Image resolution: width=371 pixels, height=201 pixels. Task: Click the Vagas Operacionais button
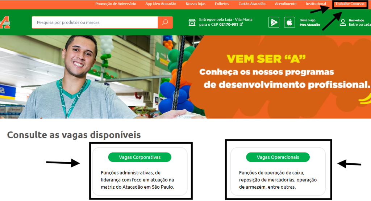(278, 157)
